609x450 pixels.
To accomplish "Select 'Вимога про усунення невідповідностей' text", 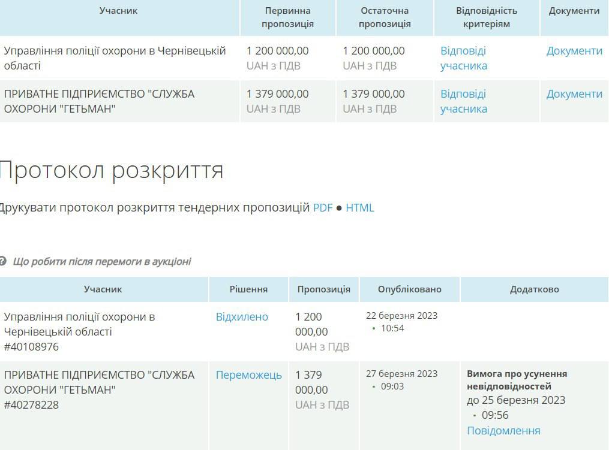I will tap(517, 380).
